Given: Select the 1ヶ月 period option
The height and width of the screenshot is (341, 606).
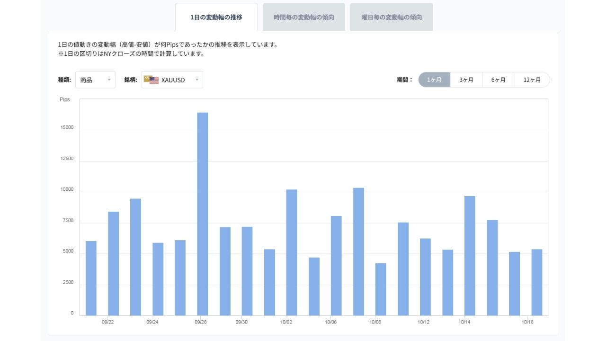Looking at the screenshot, I should [434, 80].
